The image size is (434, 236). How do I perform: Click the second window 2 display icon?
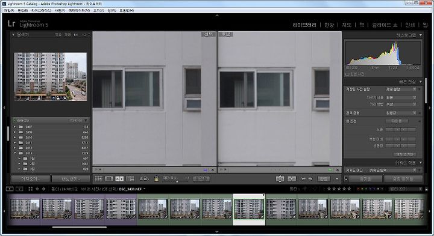[19, 189]
